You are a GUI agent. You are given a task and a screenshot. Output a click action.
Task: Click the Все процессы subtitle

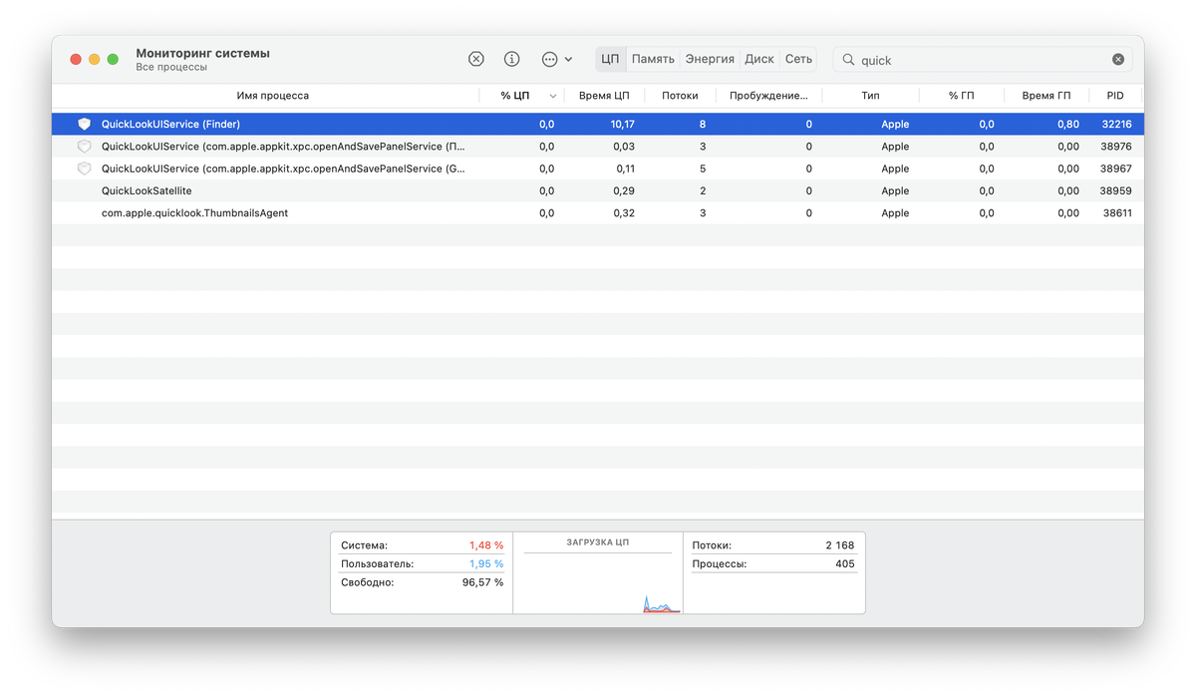click(x=171, y=68)
